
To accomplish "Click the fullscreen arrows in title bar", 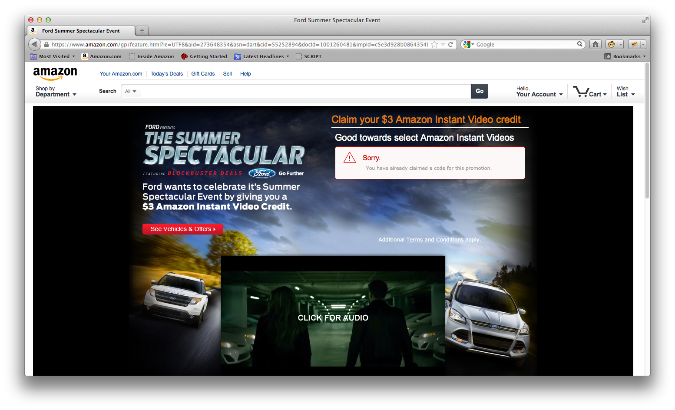I will coord(645,20).
